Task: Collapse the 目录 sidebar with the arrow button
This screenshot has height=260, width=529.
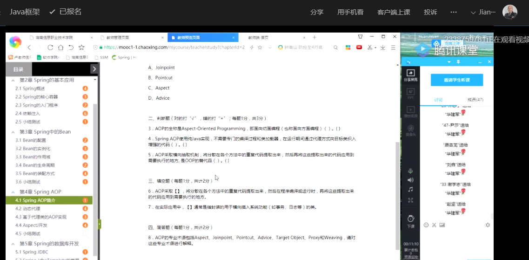Action: [x=94, y=69]
